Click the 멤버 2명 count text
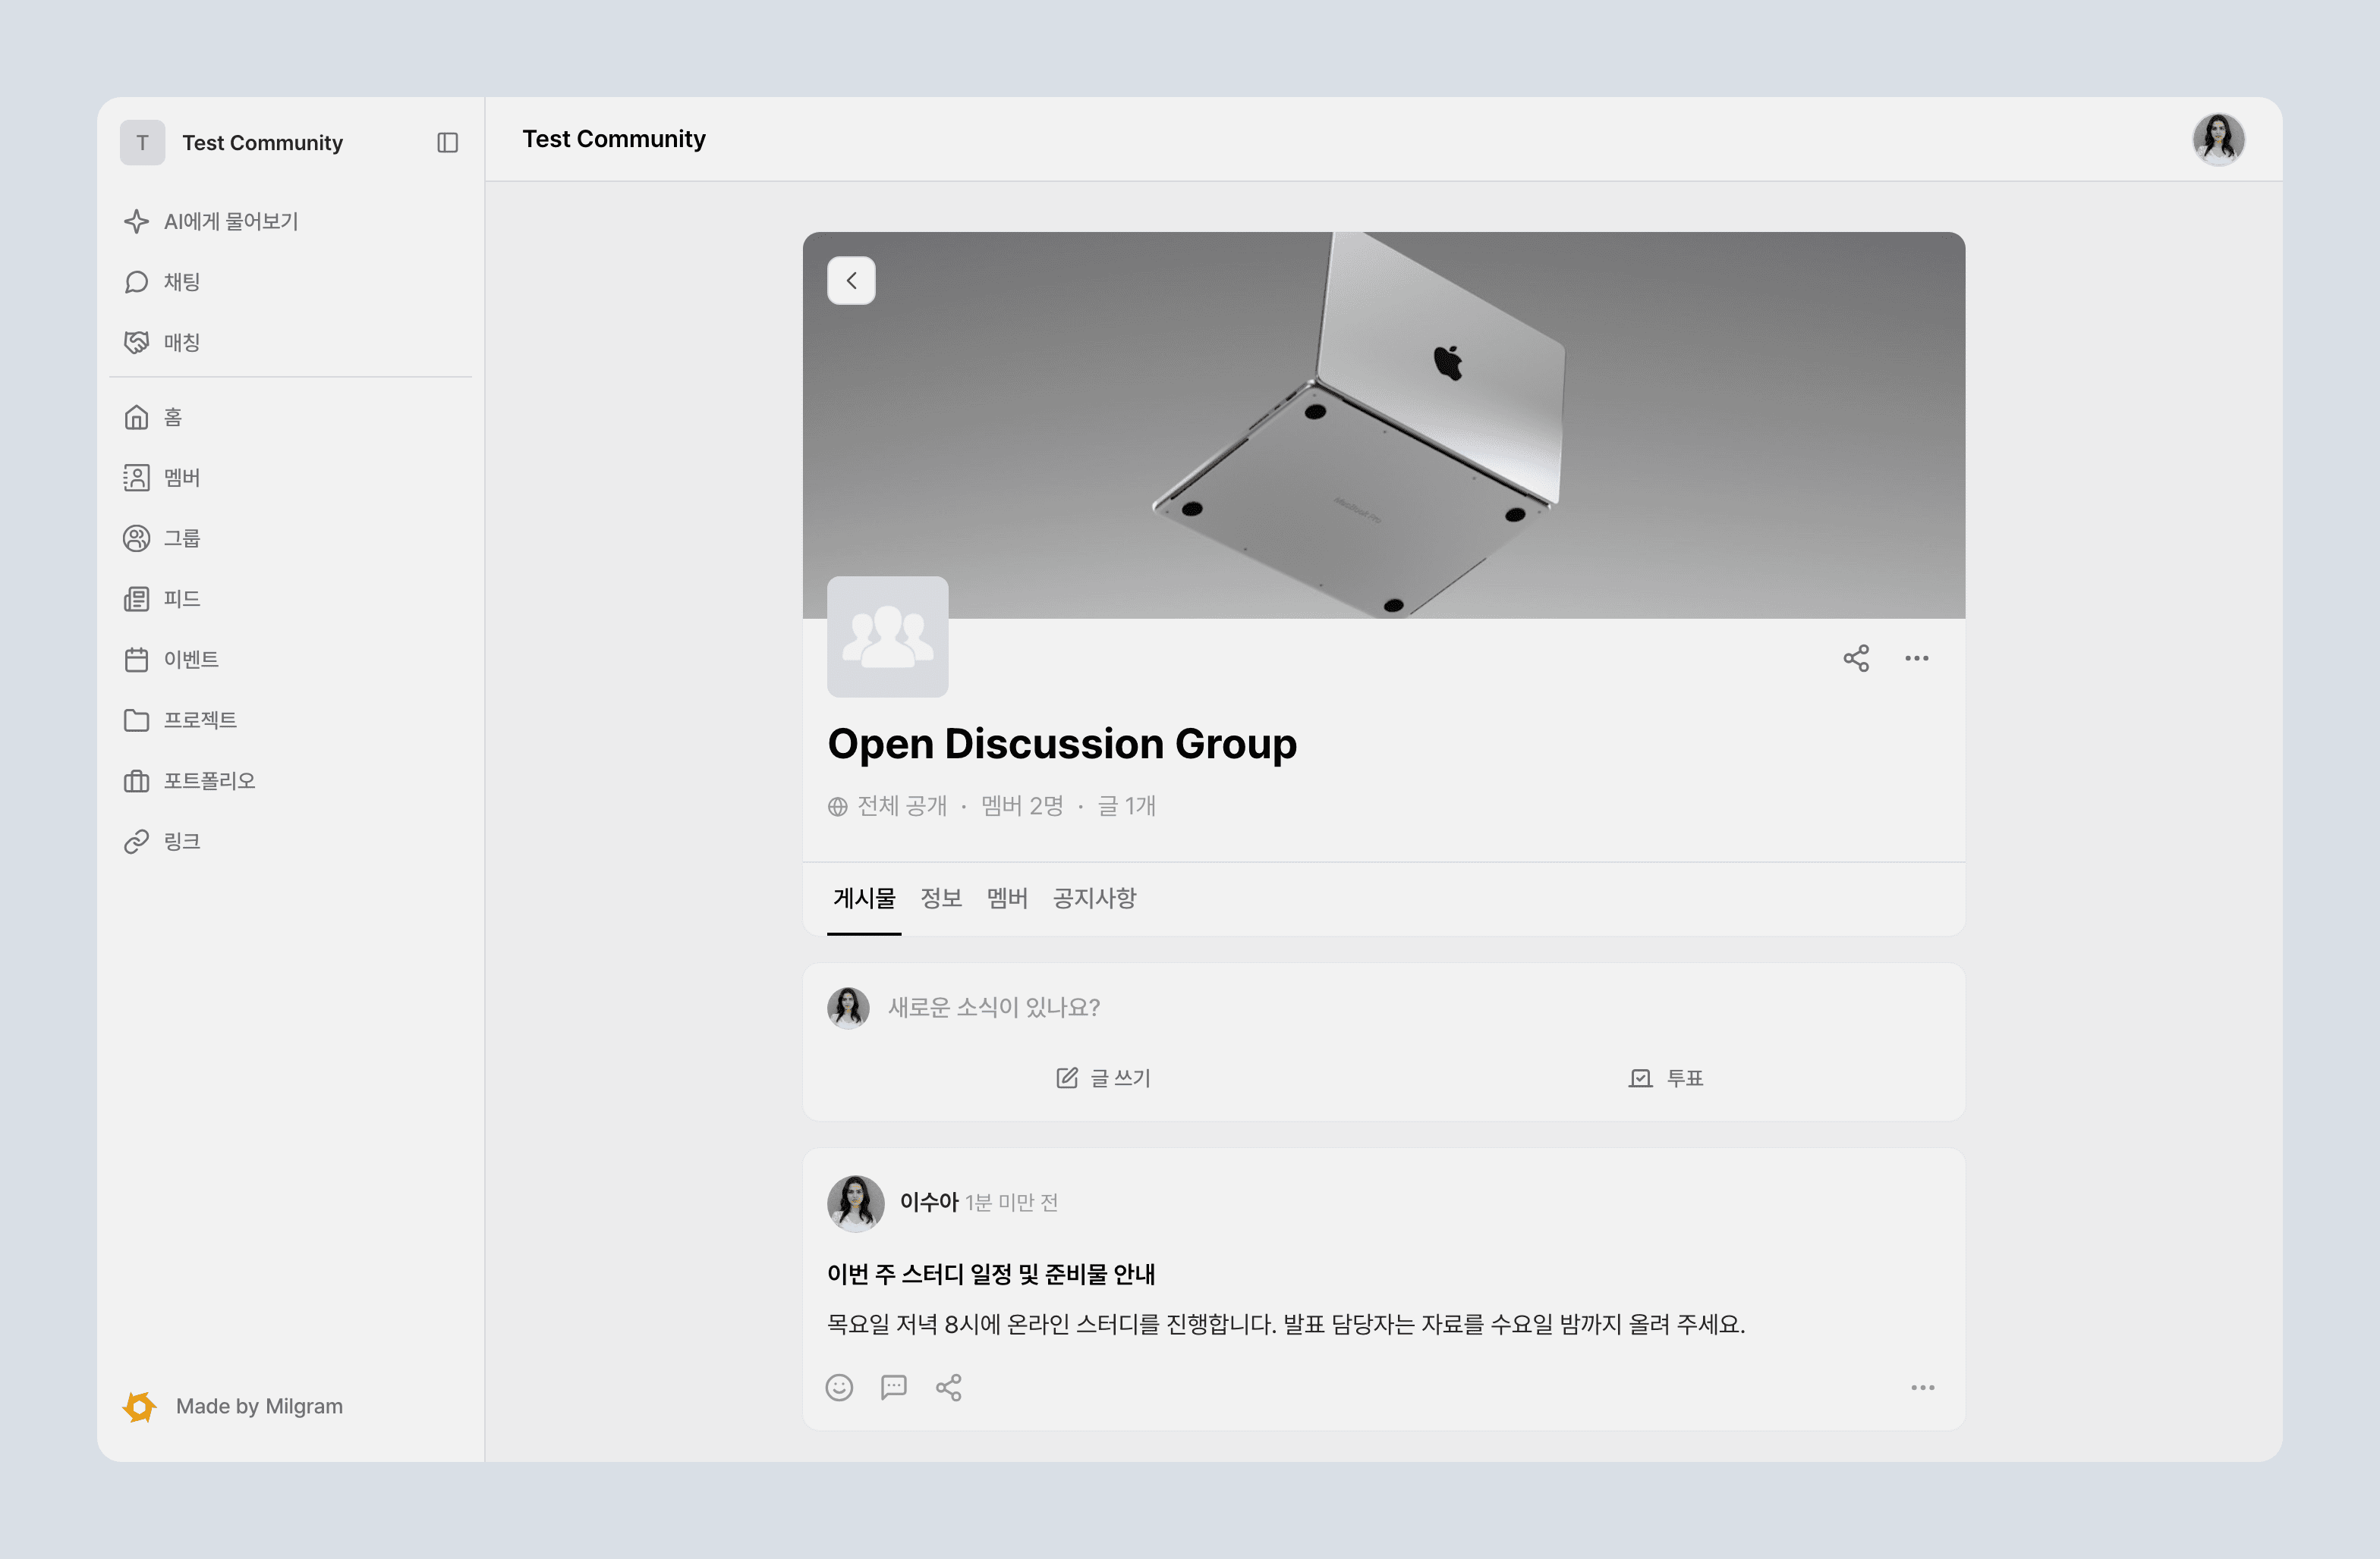The width and height of the screenshot is (2380, 1559). pos(1022,805)
